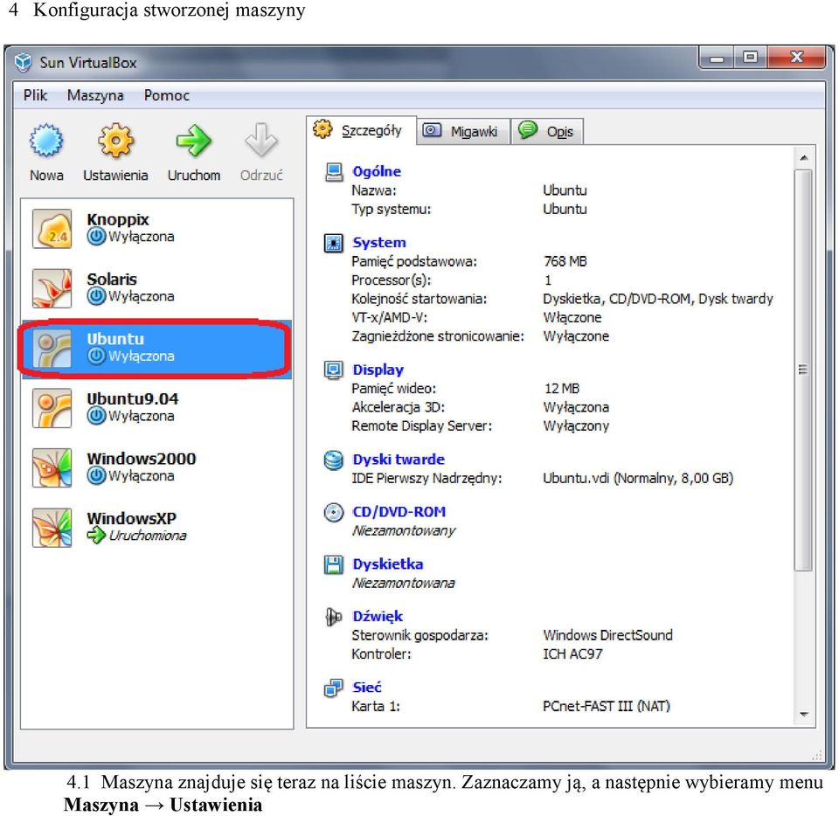Click the details panel scroll-down arrow
Image resolution: width=839 pixels, height=816 pixels.
[803, 715]
